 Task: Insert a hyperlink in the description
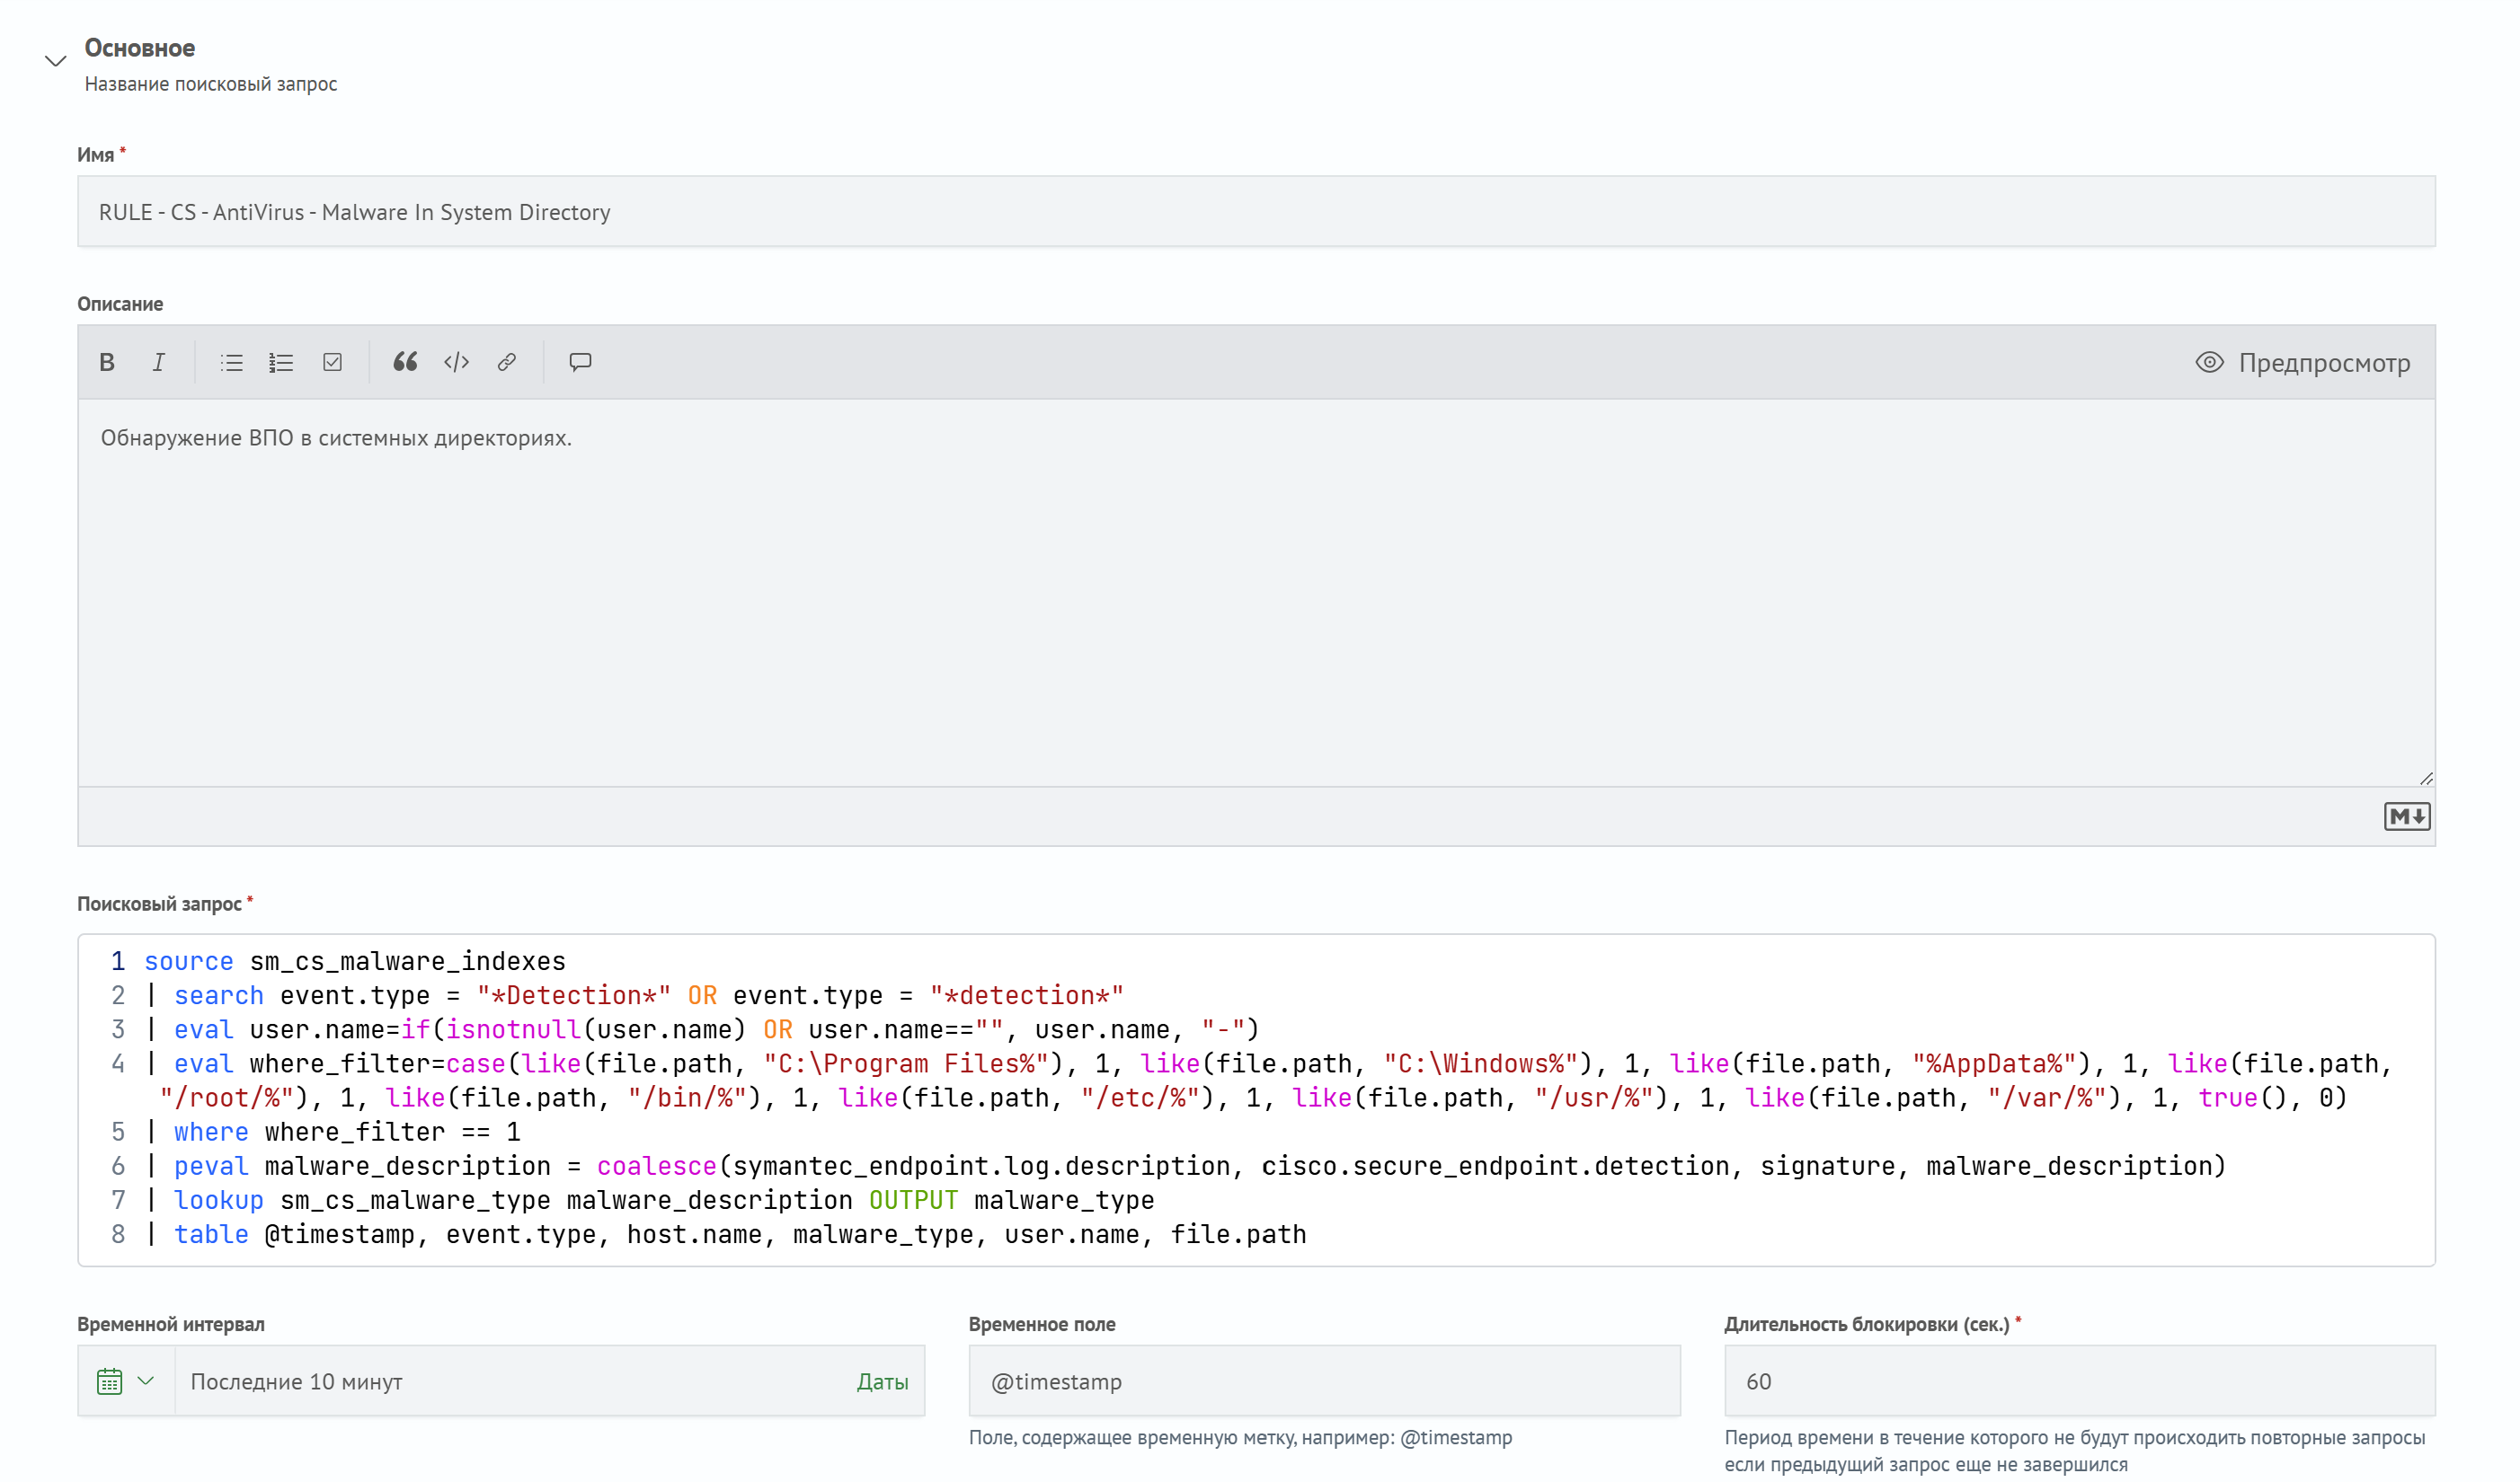[x=507, y=363]
